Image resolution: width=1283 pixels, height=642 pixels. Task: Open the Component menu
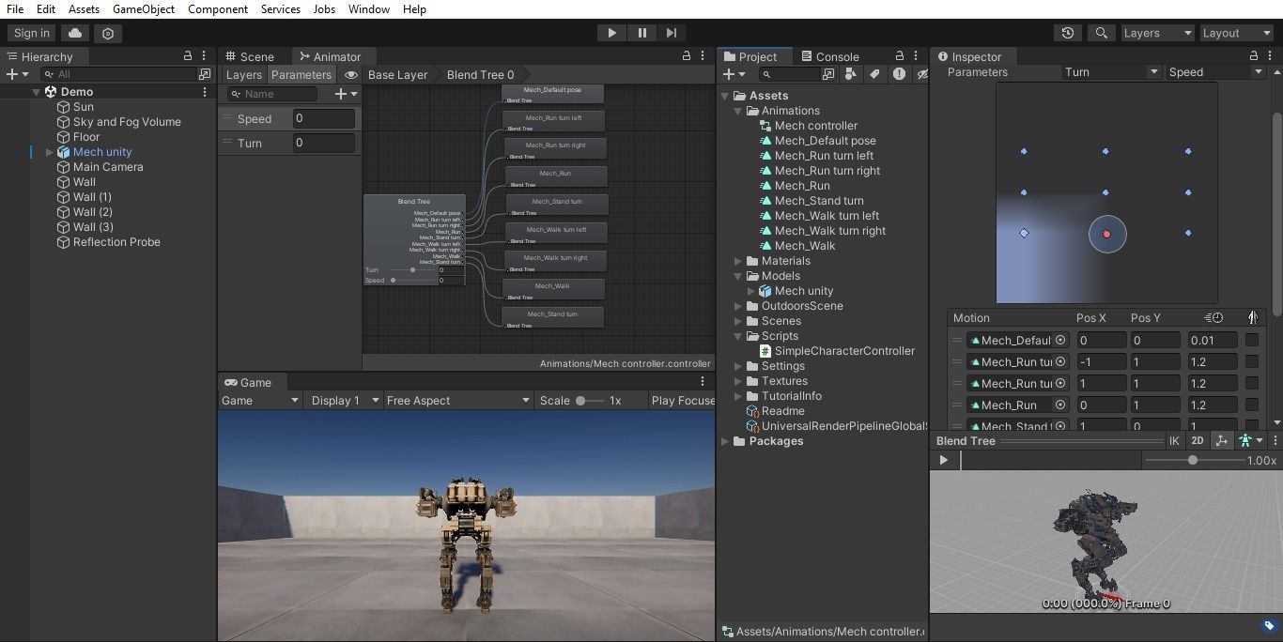(218, 9)
